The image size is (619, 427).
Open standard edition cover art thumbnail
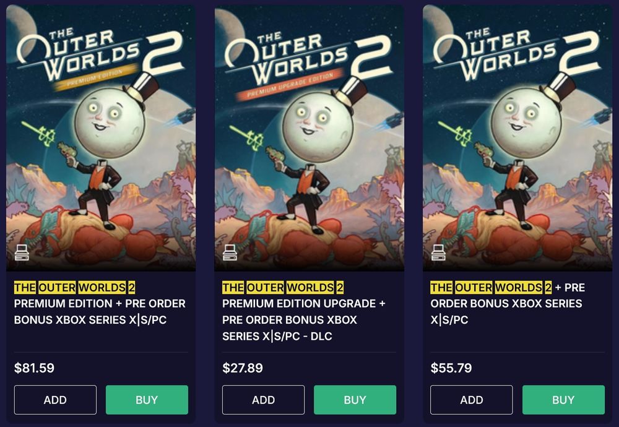[517, 138]
